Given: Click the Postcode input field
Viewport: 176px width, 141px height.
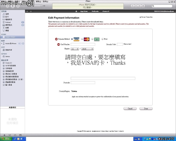Looking at the screenshot, I should 83,83.
